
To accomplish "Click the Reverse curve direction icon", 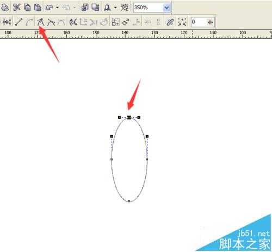I will pos(73,22).
